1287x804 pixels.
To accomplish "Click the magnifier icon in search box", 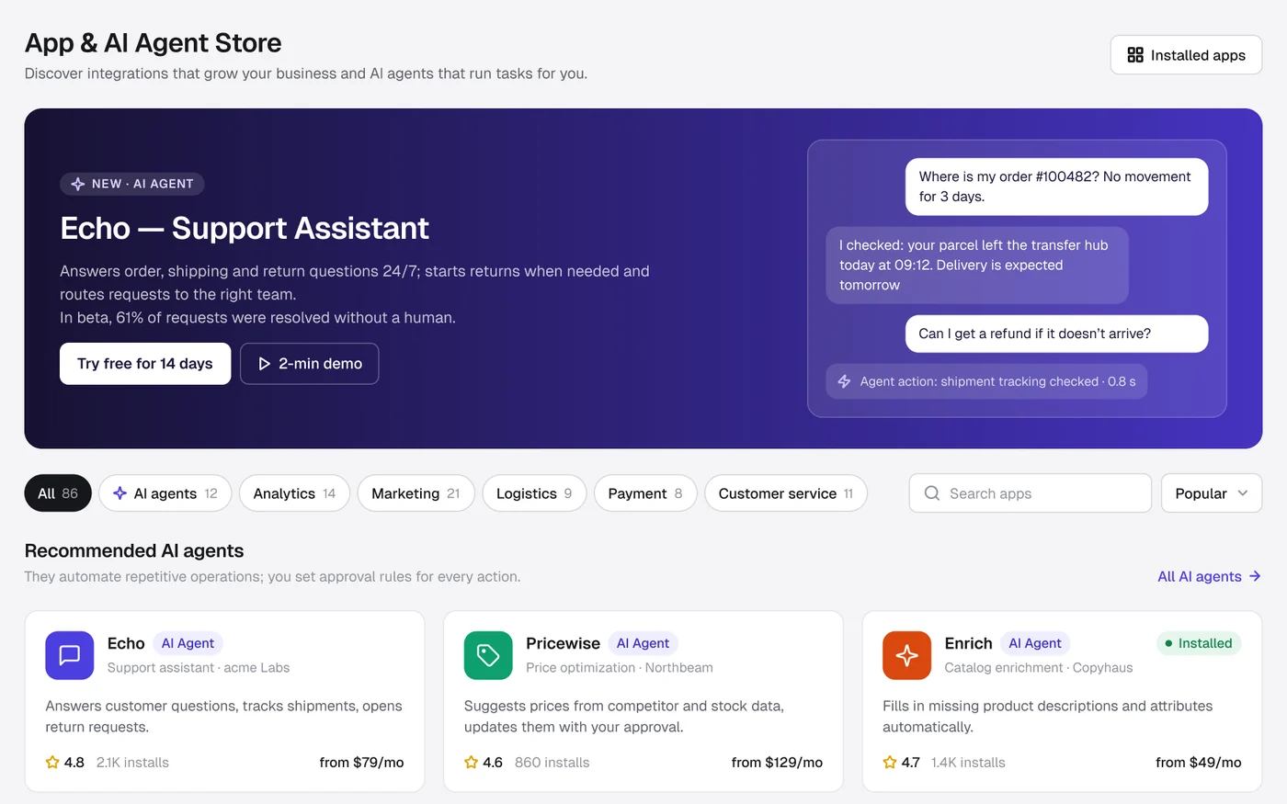I will point(931,493).
